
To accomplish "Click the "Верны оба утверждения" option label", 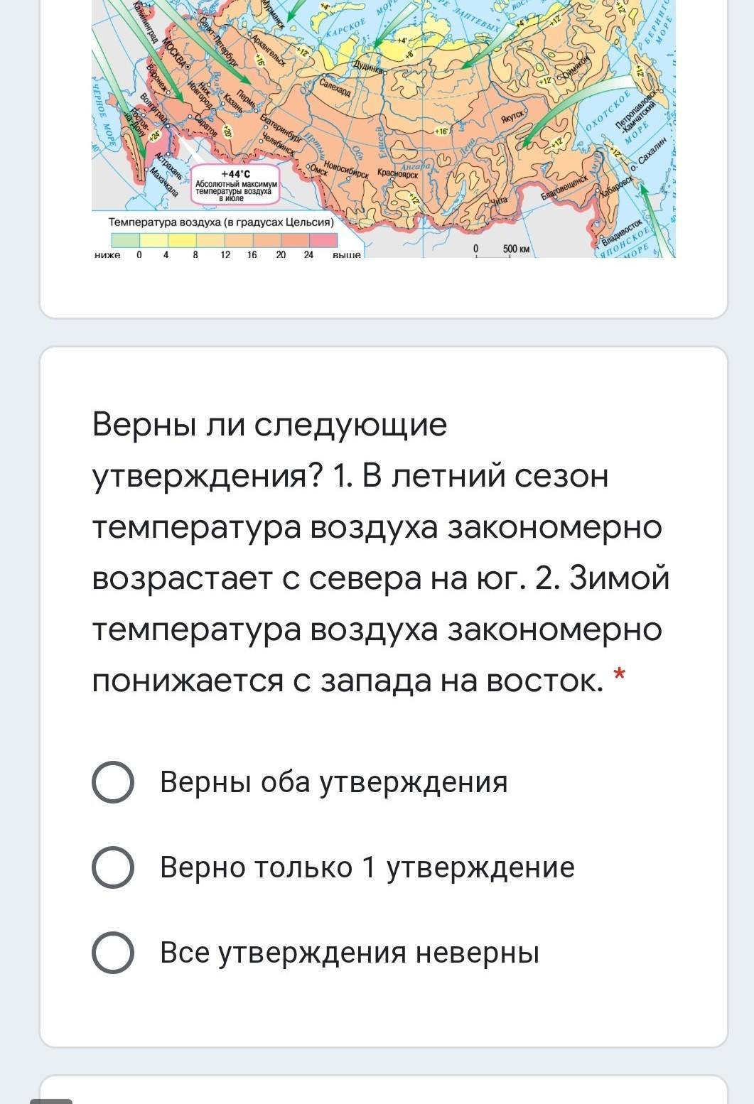I will click(334, 782).
